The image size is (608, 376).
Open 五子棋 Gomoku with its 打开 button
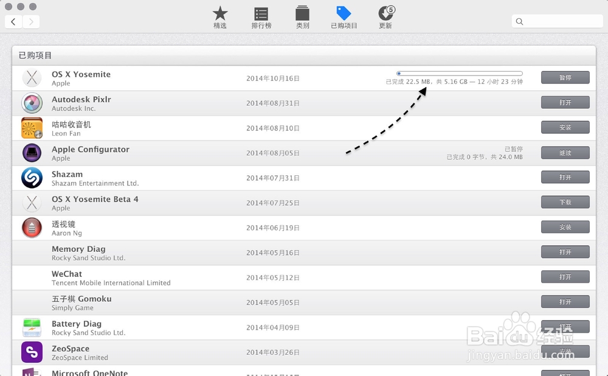(565, 302)
